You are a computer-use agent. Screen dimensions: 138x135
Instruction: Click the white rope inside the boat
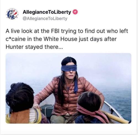[x=47, y=109]
